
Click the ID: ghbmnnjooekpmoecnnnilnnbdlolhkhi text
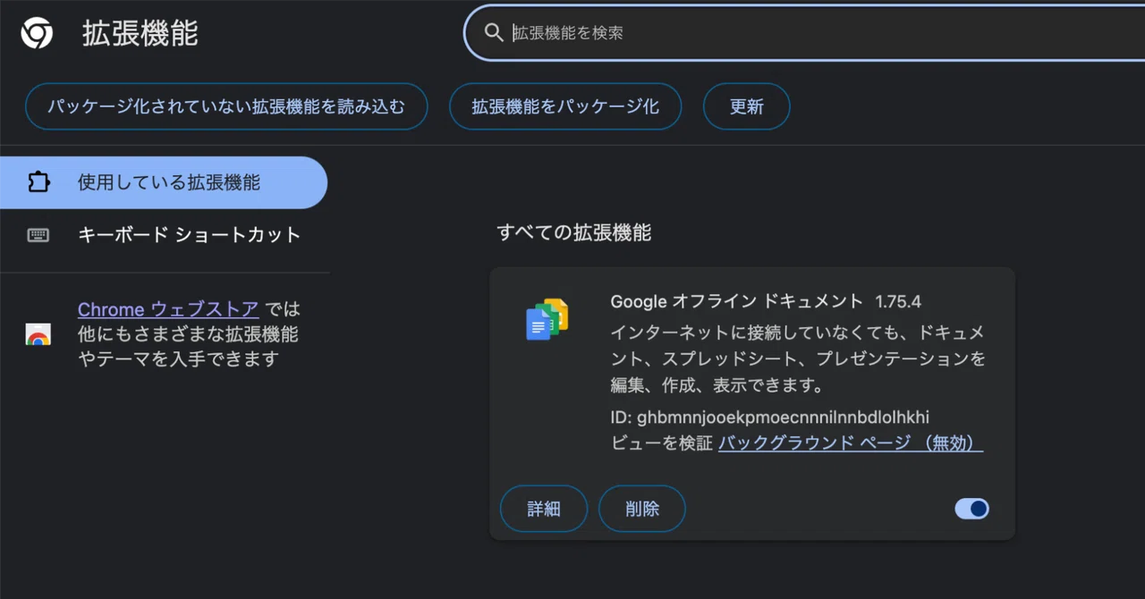click(x=770, y=418)
